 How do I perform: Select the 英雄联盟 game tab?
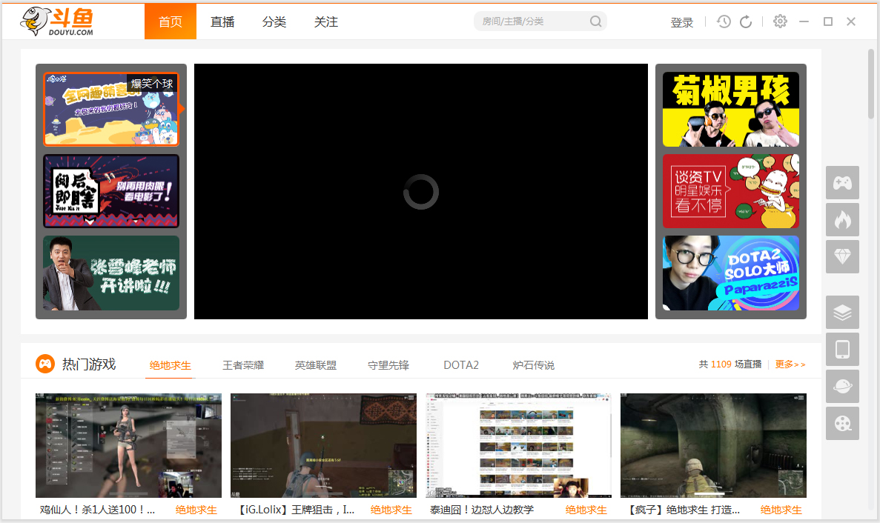pyautogui.click(x=315, y=365)
